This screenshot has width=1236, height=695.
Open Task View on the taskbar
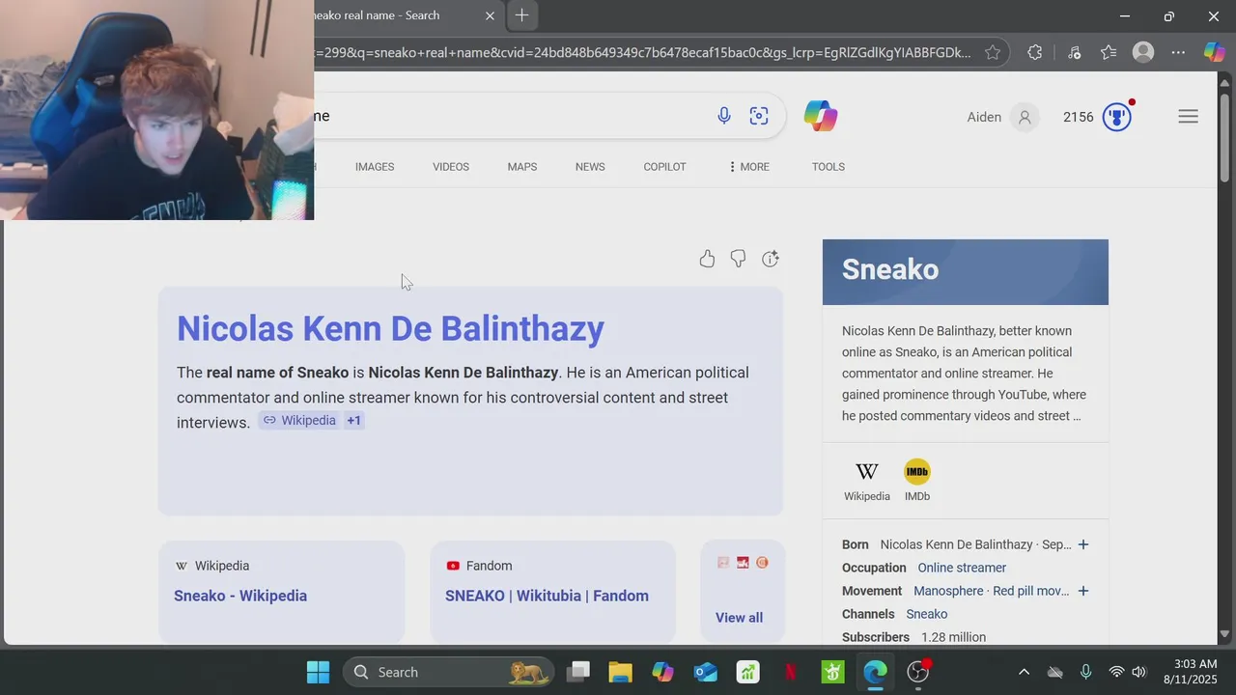tap(577, 672)
